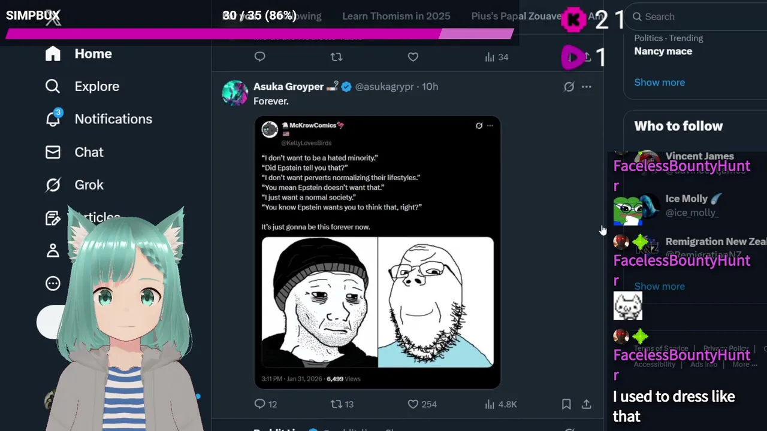Click the pink stream progress bar
This screenshot has width=767, height=431.
tap(259, 34)
